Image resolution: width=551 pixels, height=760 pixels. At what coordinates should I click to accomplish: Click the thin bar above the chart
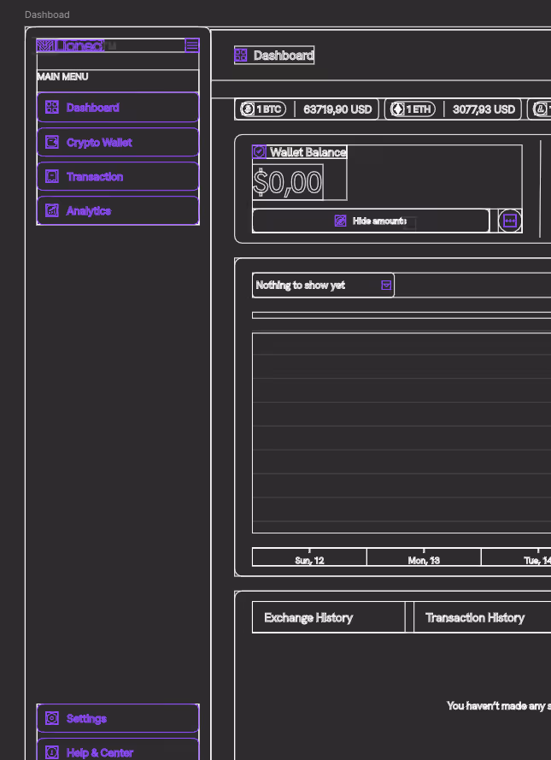[x=402, y=315]
